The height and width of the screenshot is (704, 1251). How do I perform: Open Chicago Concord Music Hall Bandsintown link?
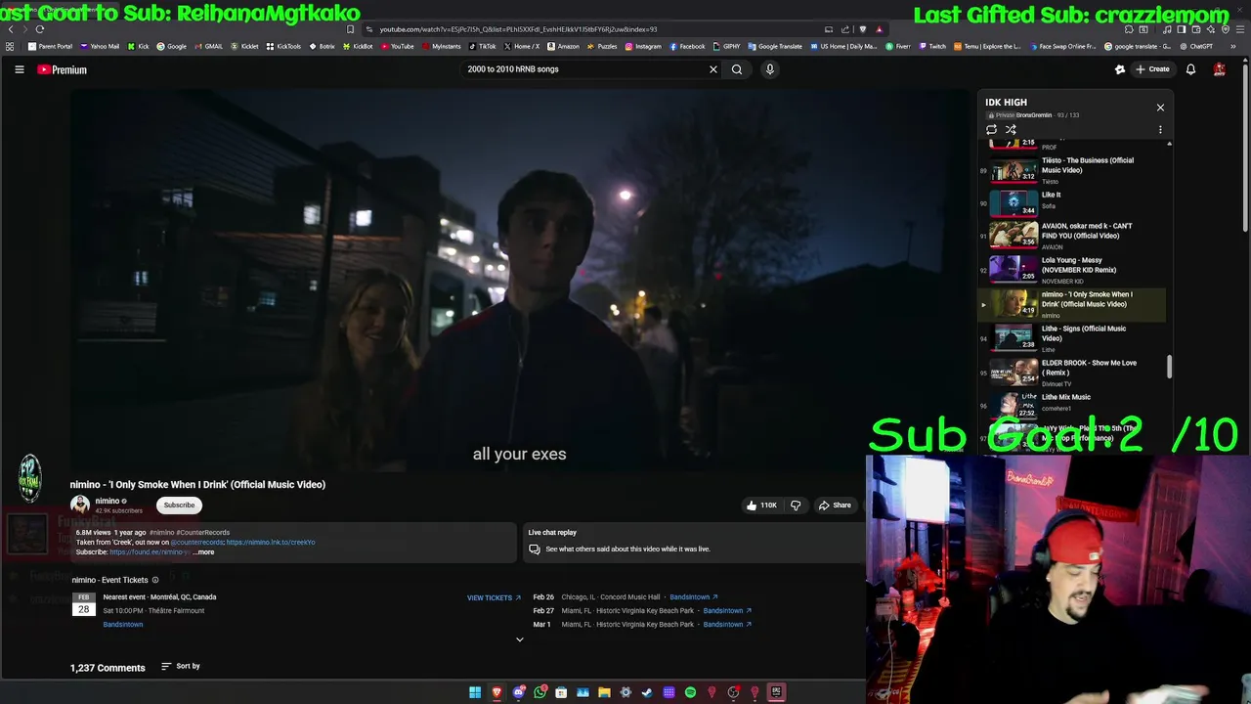click(694, 597)
